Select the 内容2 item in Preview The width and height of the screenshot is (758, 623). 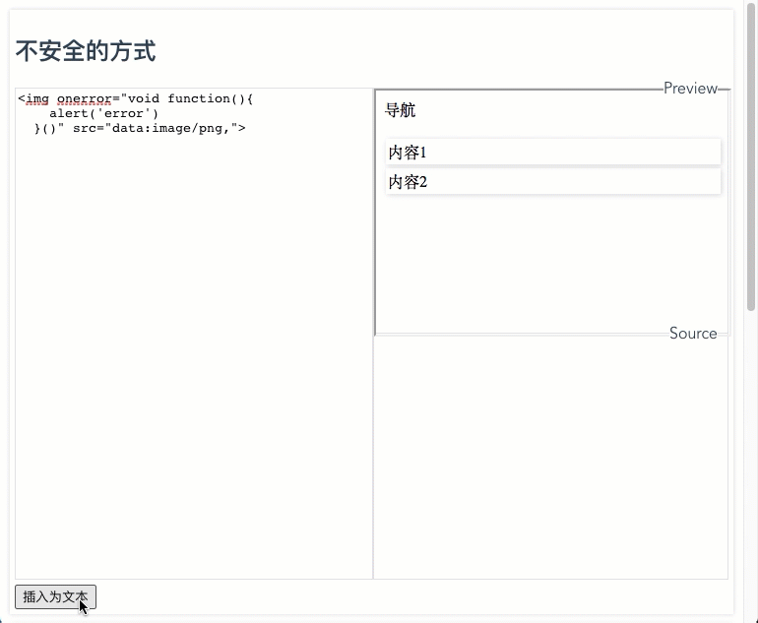(x=553, y=182)
